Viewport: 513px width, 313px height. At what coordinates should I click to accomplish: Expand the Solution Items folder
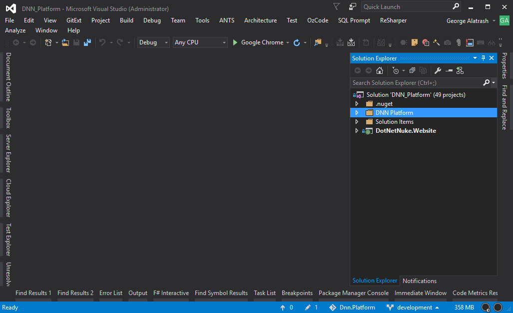point(357,122)
